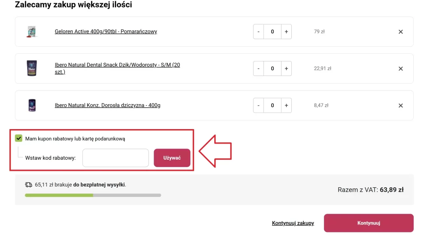Increase Geloren Active quantity with plus
The width and height of the screenshot is (422, 236).
point(286,32)
